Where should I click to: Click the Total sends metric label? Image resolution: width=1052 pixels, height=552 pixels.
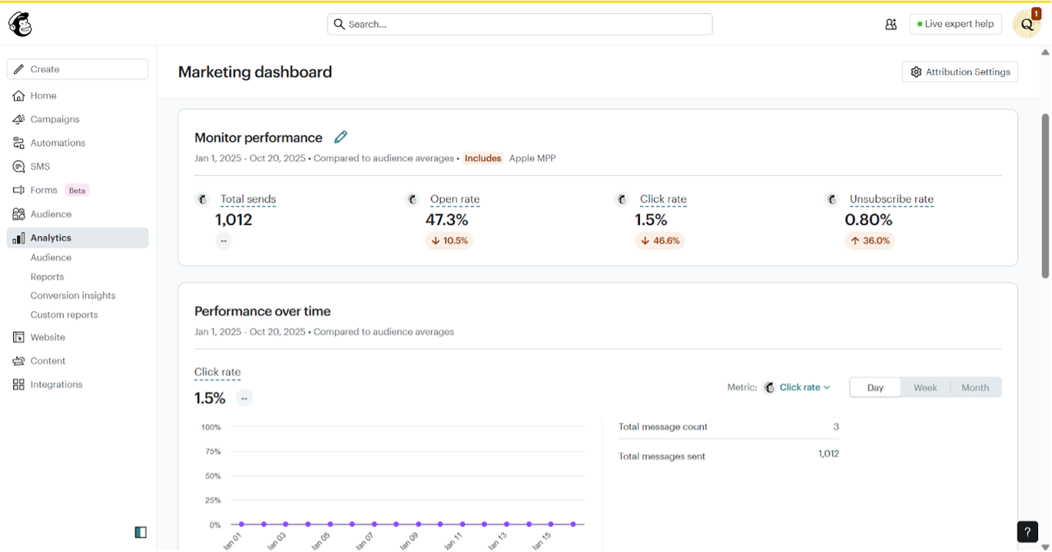(x=248, y=199)
